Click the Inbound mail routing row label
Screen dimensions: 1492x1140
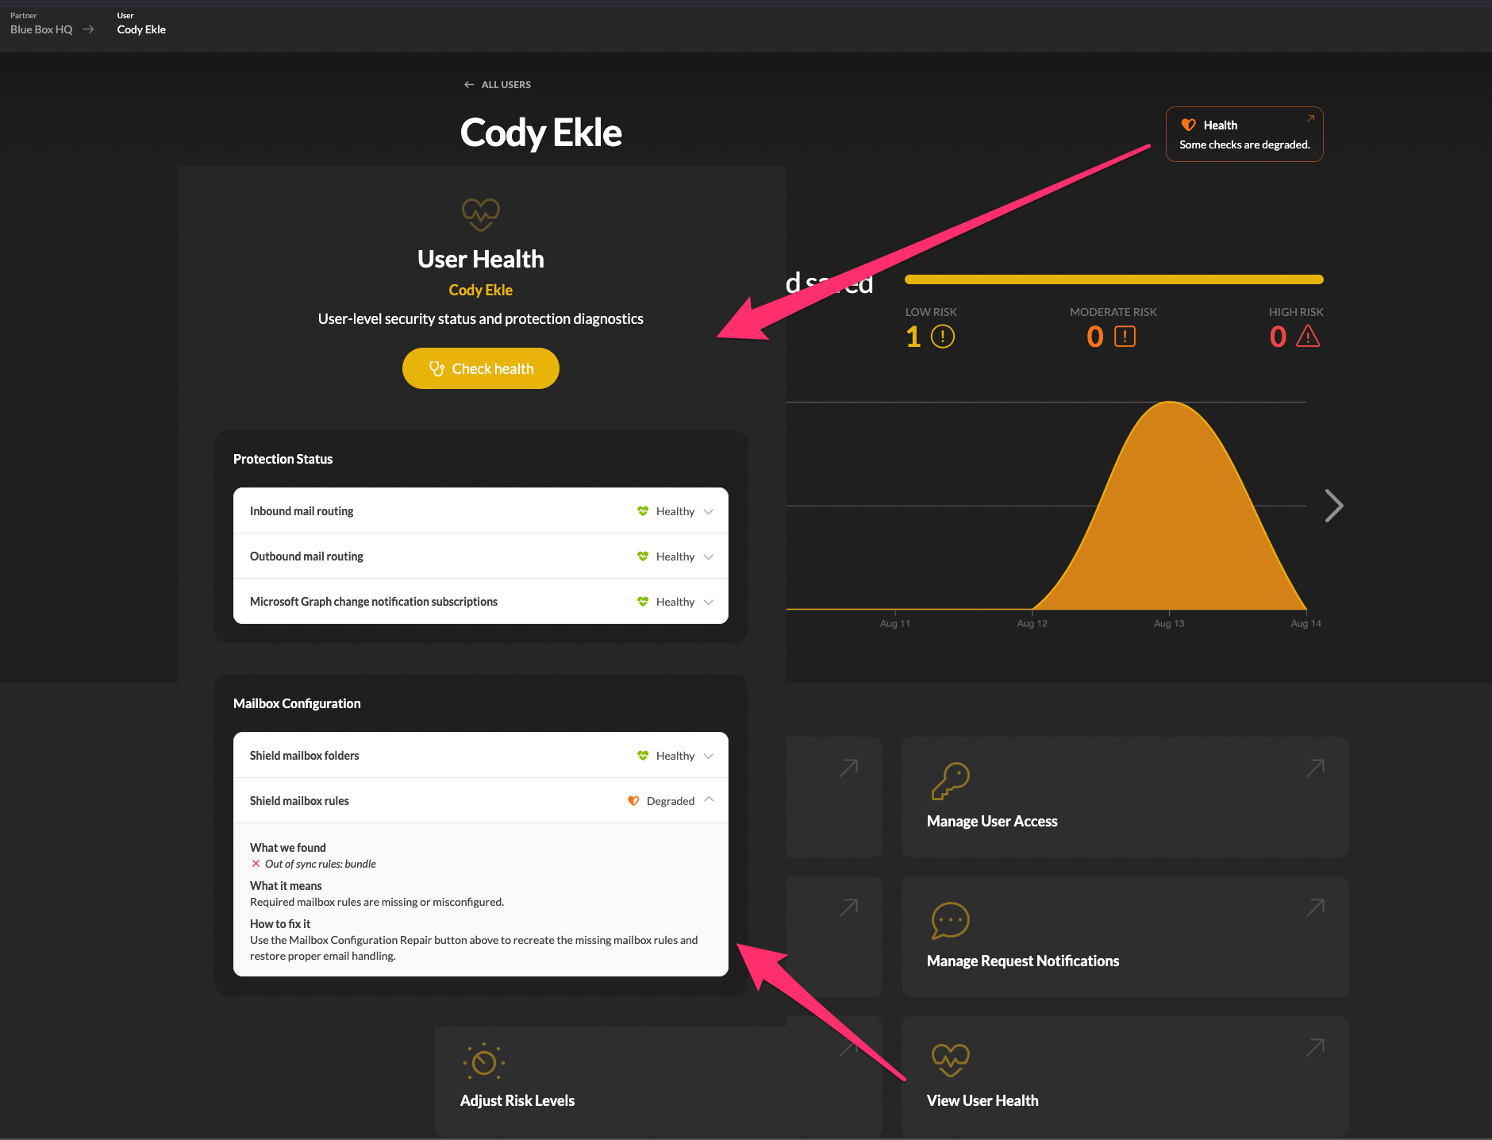coord(302,511)
